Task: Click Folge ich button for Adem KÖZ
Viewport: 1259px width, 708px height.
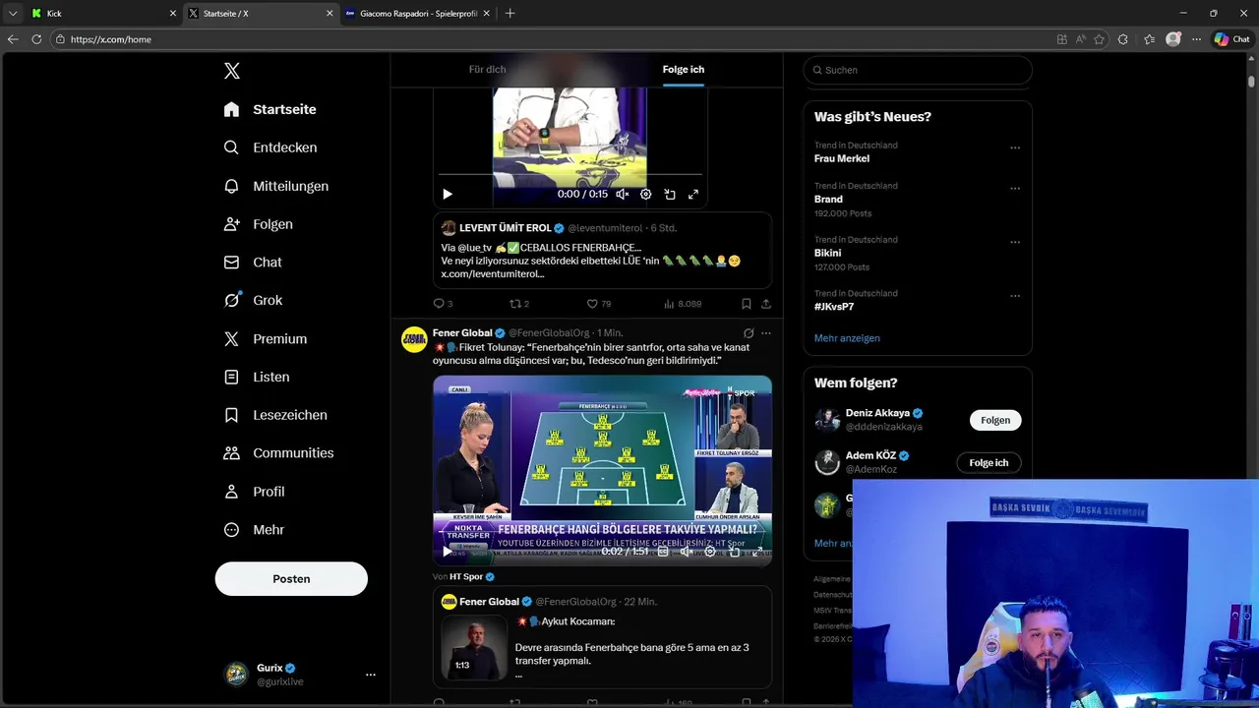Action: 989,462
